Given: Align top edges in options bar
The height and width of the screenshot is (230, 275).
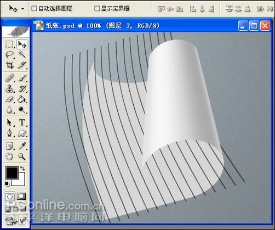Looking at the screenshot, I should [x=161, y=9].
